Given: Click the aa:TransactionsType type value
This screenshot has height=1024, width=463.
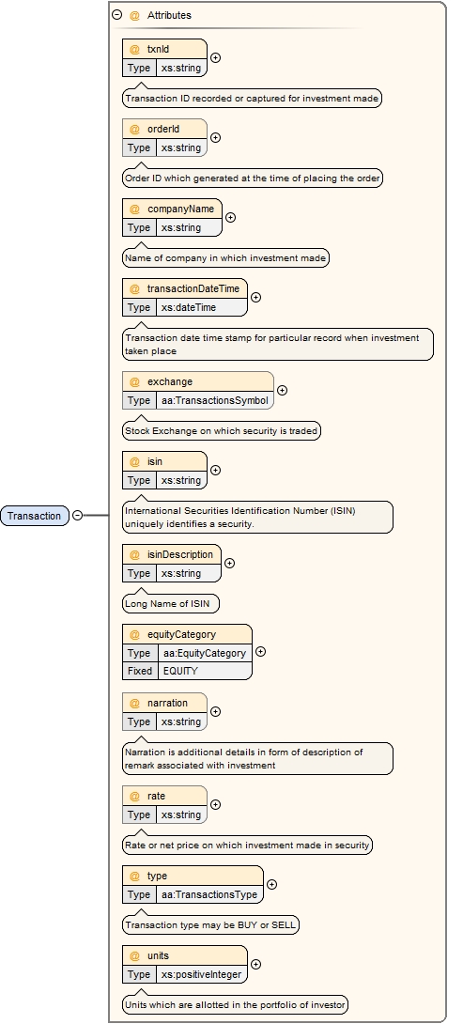Looking at the screenshot, I should (209, 894).
